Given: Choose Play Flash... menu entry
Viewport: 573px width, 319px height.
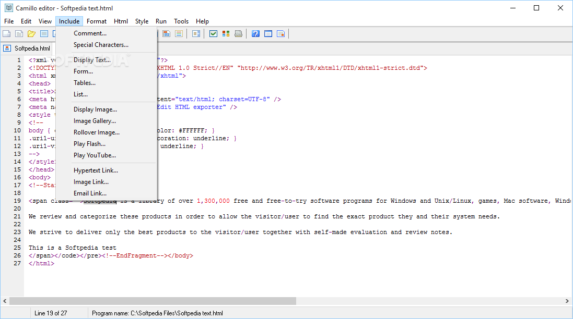Looking at the screenshot, I should (x=107, y=144).
